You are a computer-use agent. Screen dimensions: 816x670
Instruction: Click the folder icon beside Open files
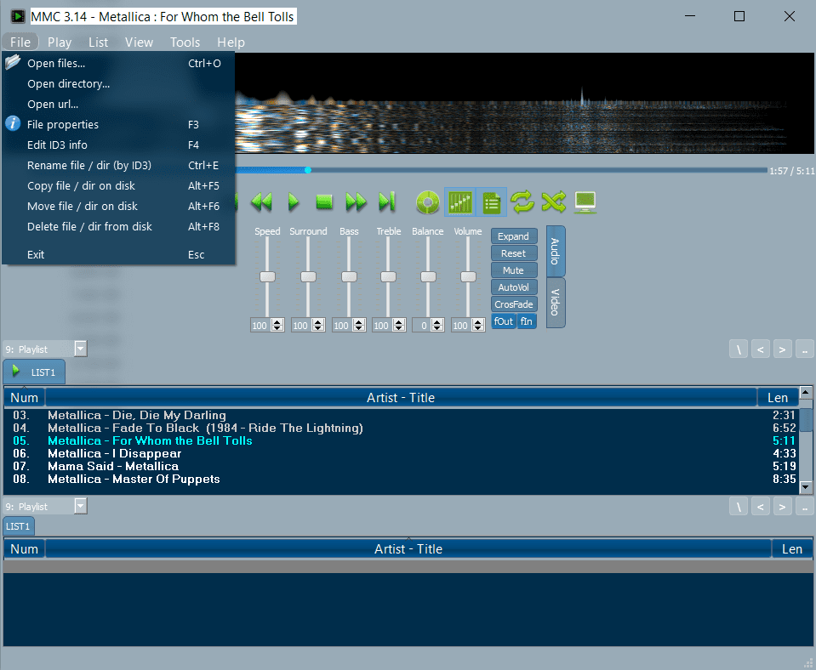[x=13, y=62]
